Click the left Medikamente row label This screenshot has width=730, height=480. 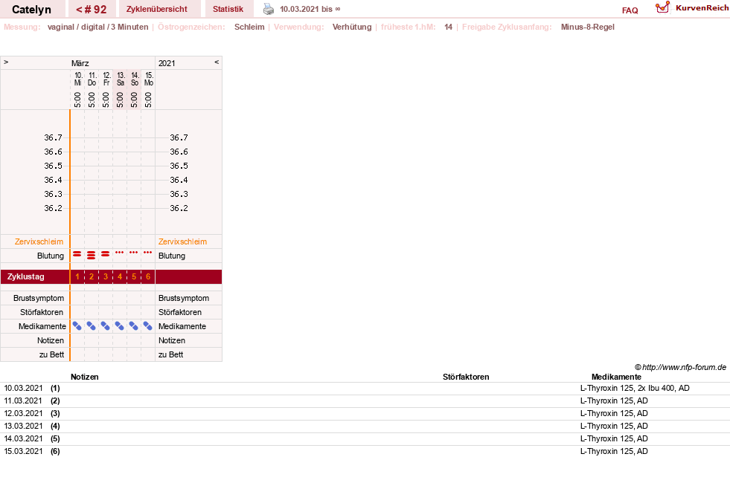tap(42, 326)
